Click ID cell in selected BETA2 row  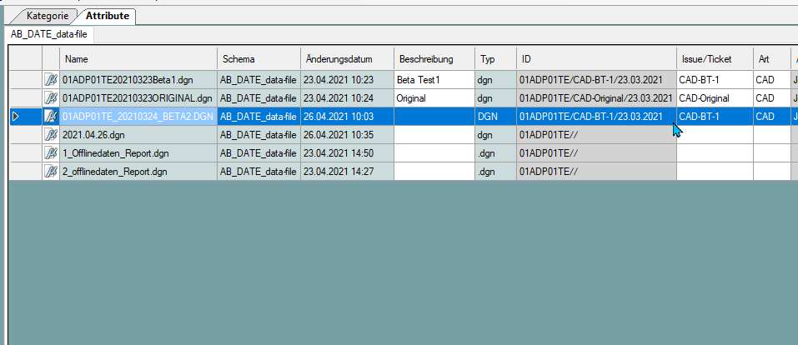click(596, 117)
